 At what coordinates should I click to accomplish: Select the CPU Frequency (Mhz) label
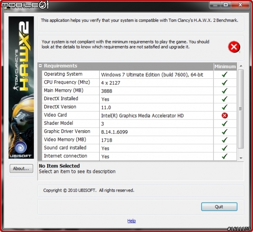(67, 82)
